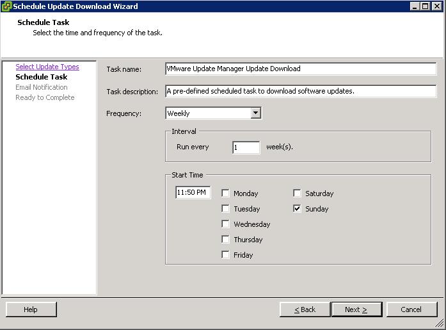Click the Saturday label text
Viewport: 446px width, 330px height.
click(x=319, y=194)
